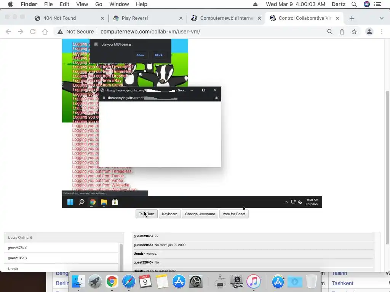
Task: Click Block in MIDI devices prompt
Action: pos(159,55)
